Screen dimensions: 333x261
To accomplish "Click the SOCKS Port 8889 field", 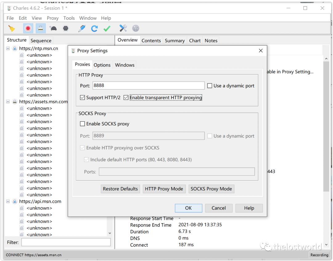I will click(148, 136).
